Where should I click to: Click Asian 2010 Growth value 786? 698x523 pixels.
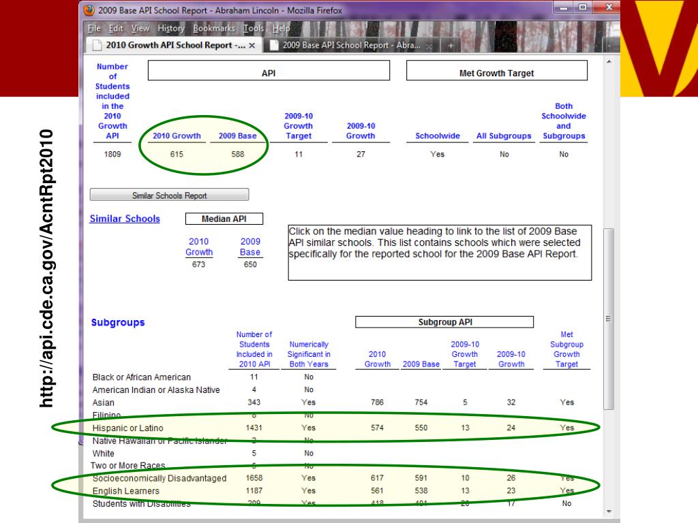click(x=377, y=402)
